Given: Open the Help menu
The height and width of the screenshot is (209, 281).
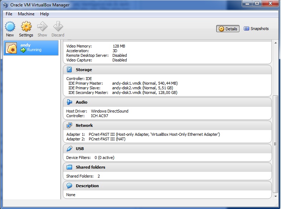Looking at the screenshot, I should tap(44, 14).
